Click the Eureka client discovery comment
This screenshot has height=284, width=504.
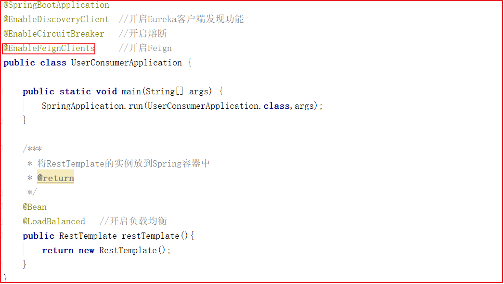tap(181, 19)
